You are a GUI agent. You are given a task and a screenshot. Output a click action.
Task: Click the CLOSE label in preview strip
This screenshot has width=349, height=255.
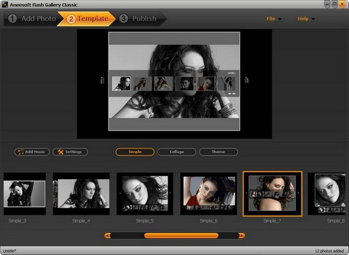click(x=231, y=73)
